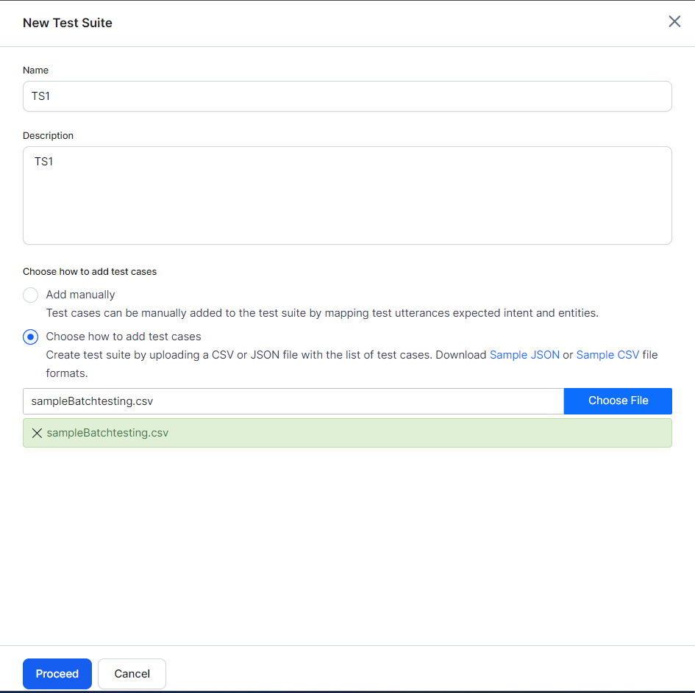Click the New Test Suite dialog title

pos(68,23)
